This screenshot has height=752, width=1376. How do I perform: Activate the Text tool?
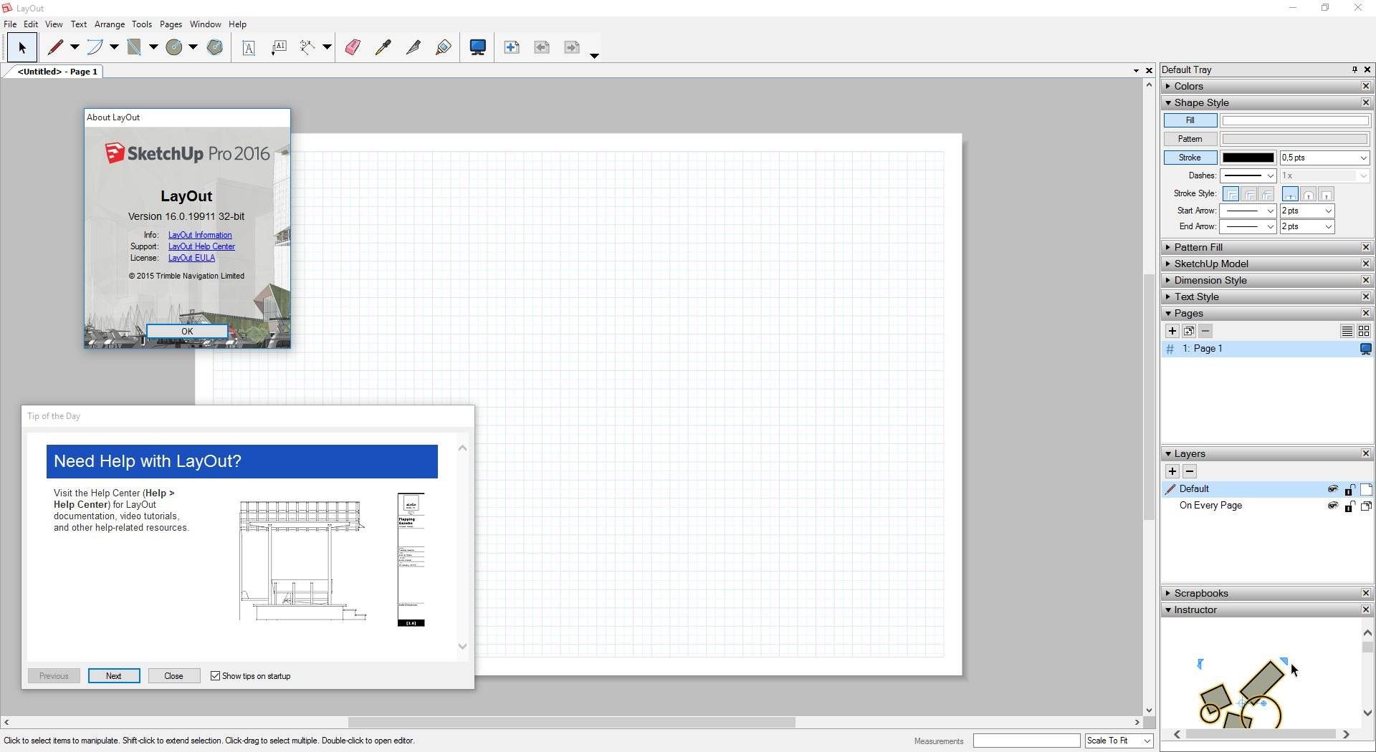(x=249, y=47)
